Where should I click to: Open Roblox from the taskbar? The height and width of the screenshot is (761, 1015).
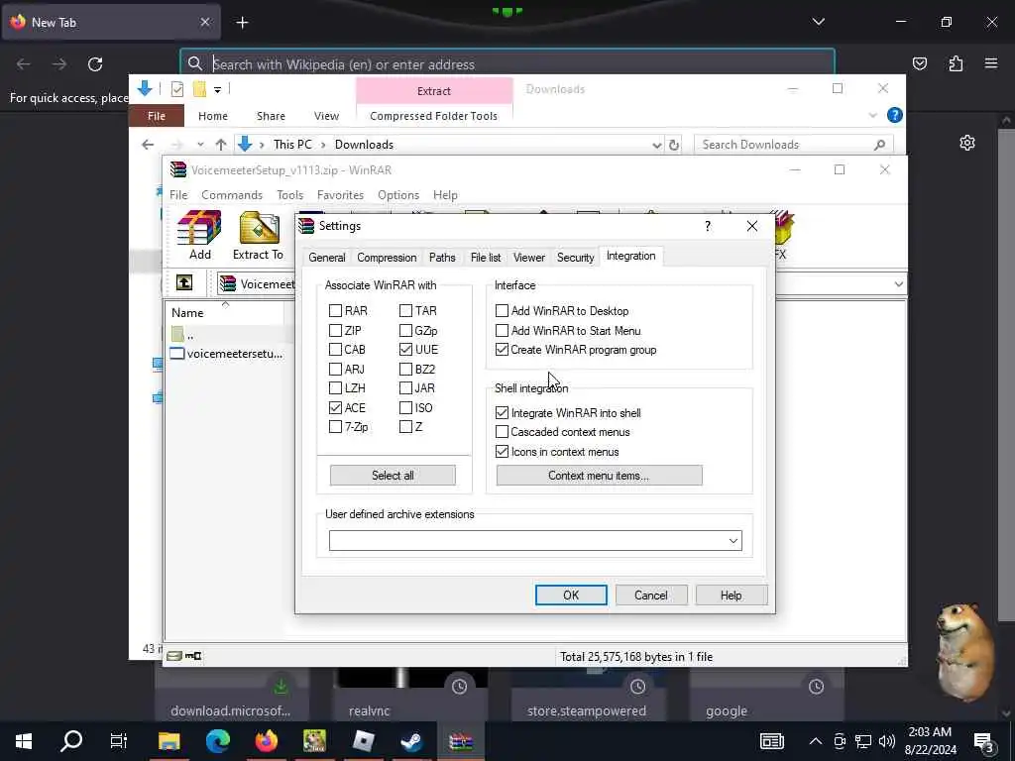tap(363, 741)
